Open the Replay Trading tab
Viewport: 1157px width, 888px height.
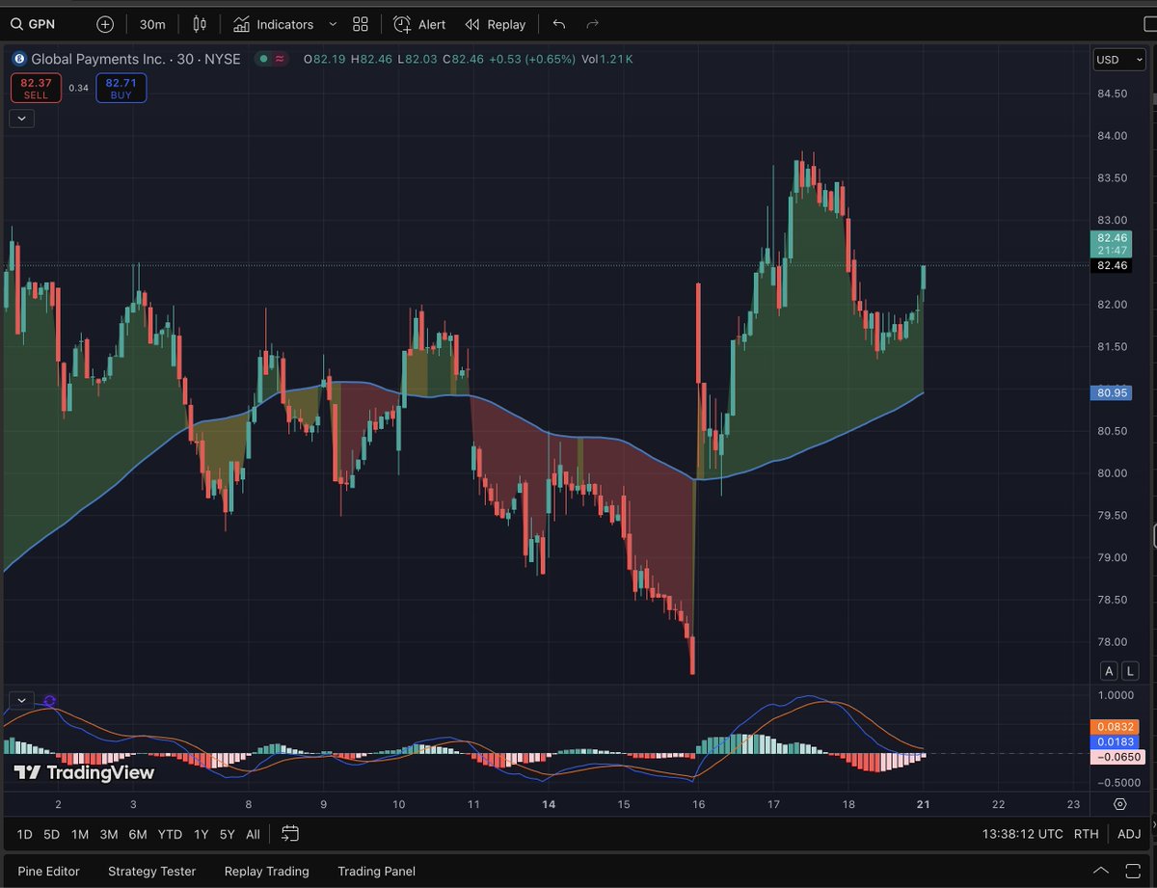267,871
